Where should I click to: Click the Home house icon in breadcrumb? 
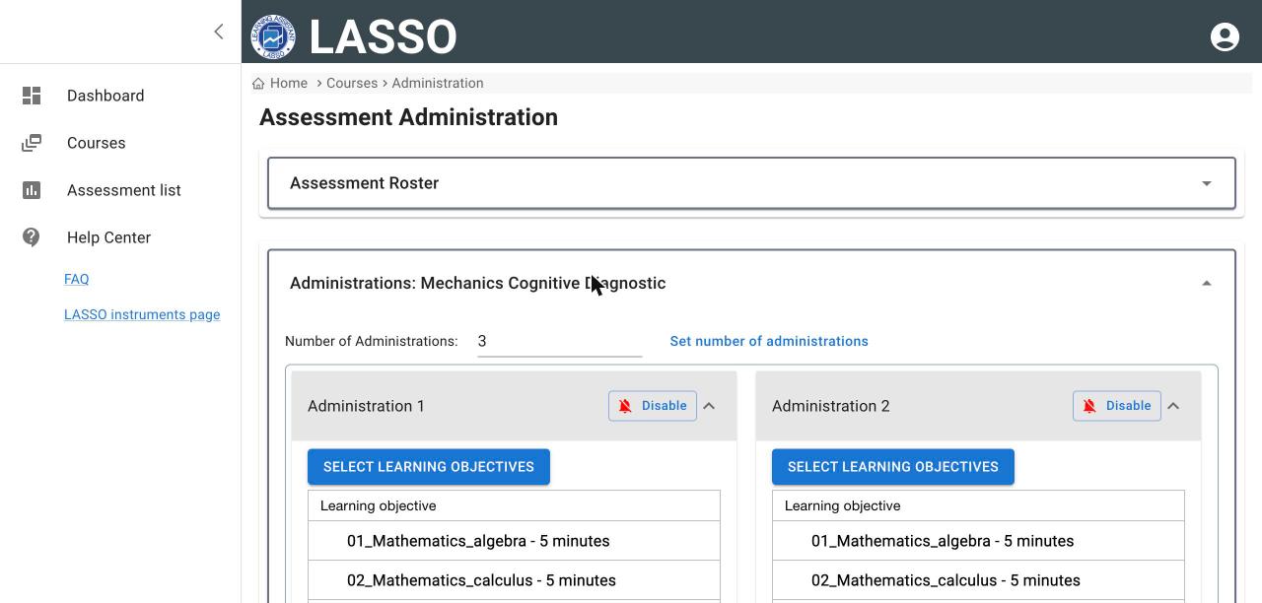[258, 84]
